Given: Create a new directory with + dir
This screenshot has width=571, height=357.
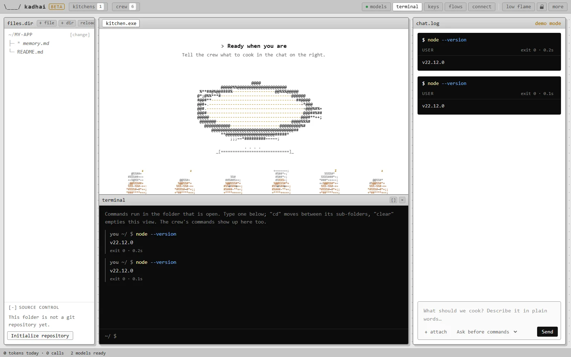Looking at the screenshot, I should (67, 23).
